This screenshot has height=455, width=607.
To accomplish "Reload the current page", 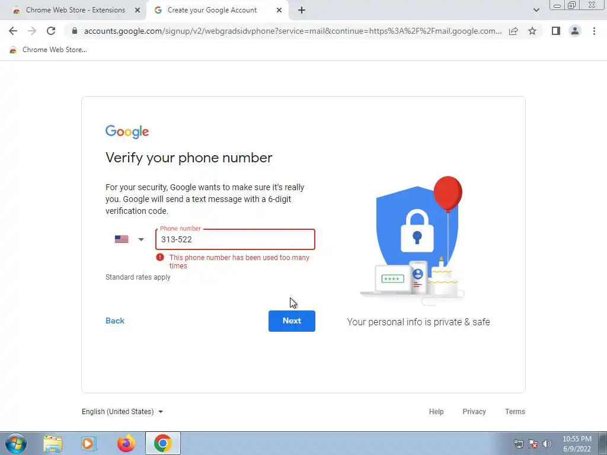I will 51,31.
